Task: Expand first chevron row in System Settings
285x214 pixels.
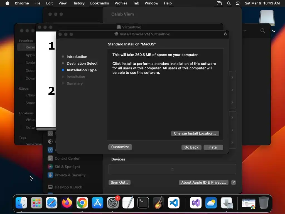Action: (232, 77)
